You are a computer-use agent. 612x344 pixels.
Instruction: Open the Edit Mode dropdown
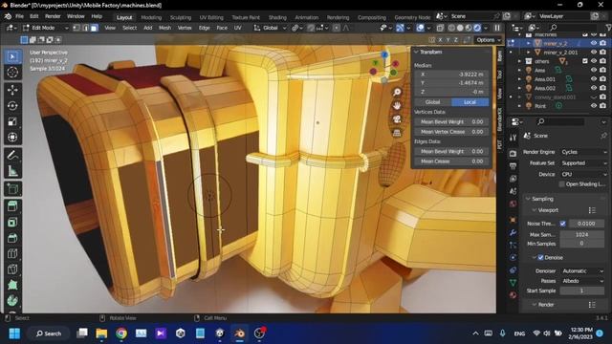[45, 28]
